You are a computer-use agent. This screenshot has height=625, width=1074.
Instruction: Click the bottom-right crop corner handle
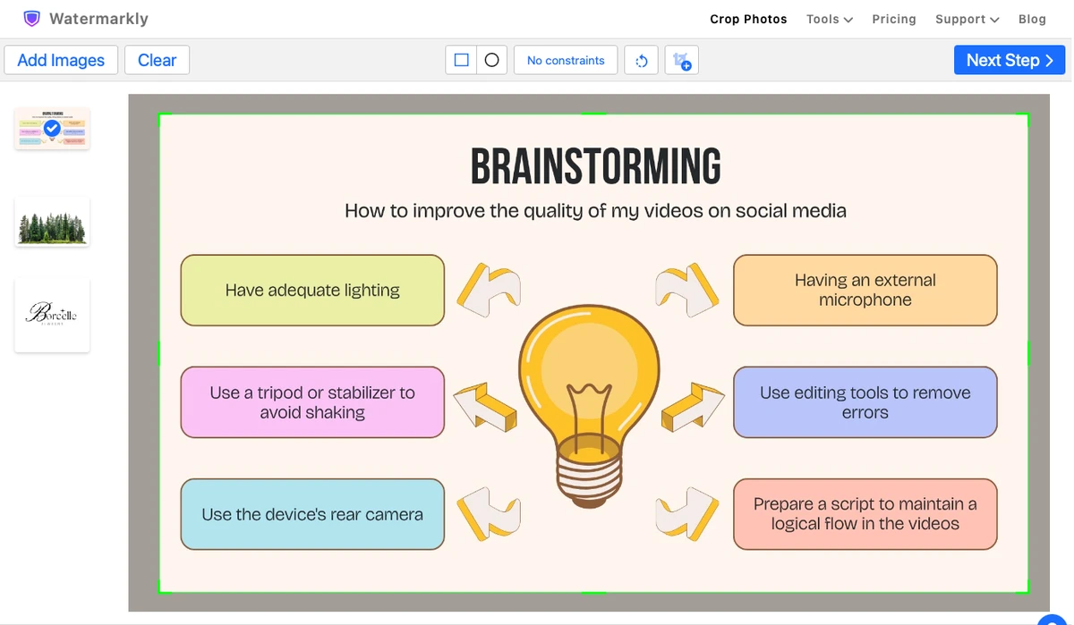[1027, 591]
